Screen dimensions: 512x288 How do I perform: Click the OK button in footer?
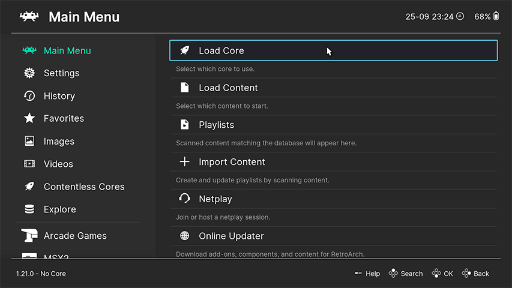[x=442, y=274]
